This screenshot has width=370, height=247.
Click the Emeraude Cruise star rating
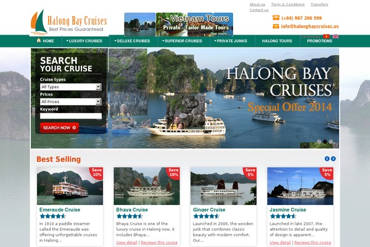point(52,216)
